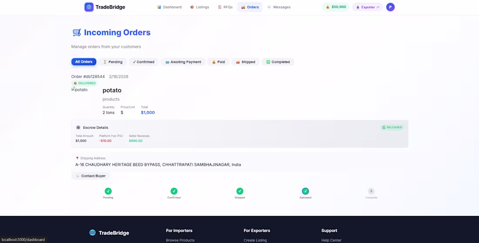Image resolution: width=479 pixels, height=243 pixels.
Task: Click the Shipping Address pin icon
Action: point(77,158)
